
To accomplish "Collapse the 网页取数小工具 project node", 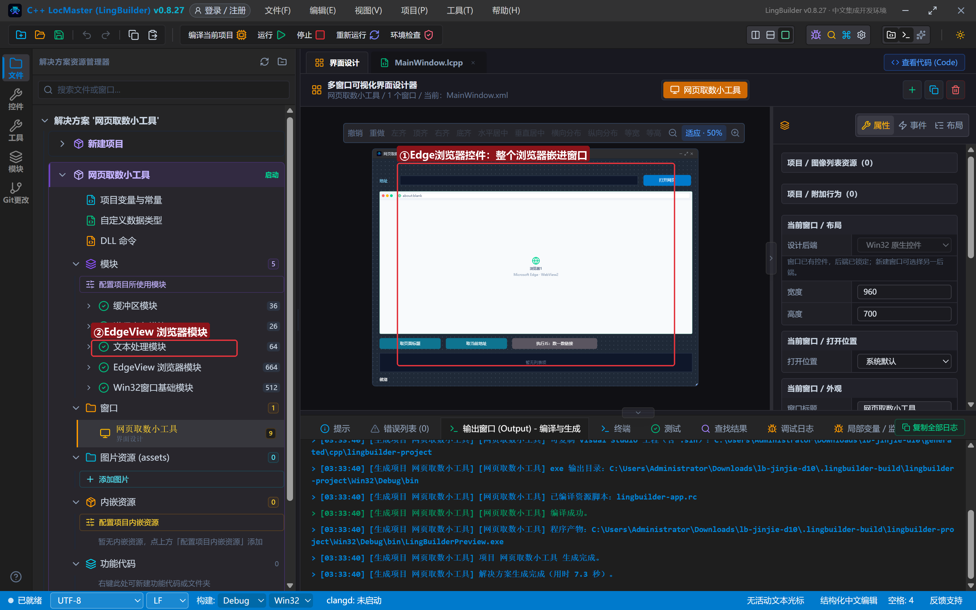I will 62,175.
